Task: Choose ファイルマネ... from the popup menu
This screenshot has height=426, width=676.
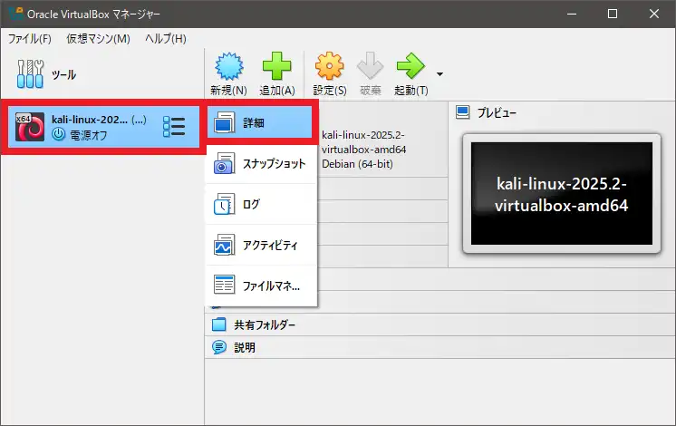Action: (x=261, y=286)
